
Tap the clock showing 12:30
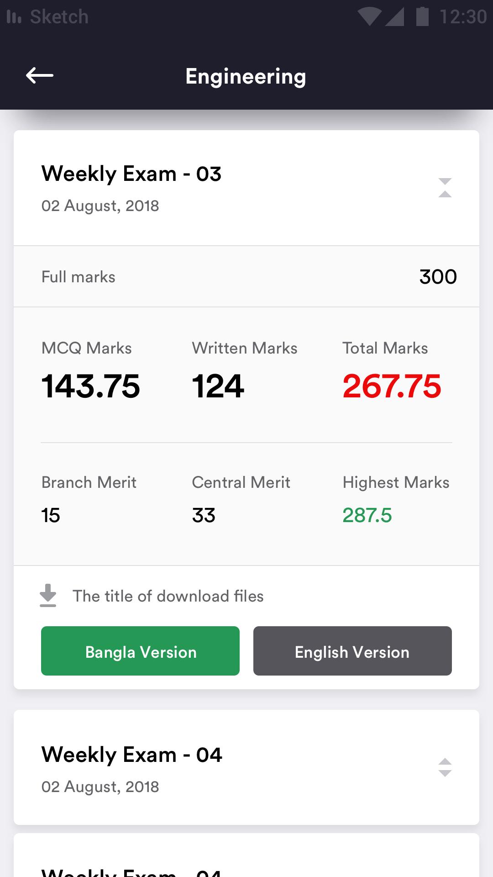point(463,17)
